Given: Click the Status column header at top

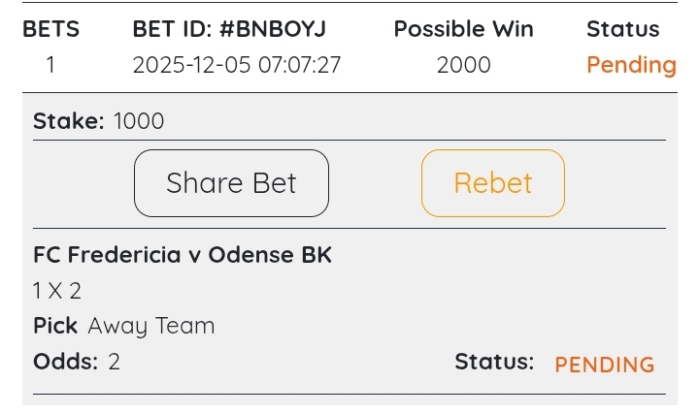Looking at the screenshot, I should tap(622, 29).
